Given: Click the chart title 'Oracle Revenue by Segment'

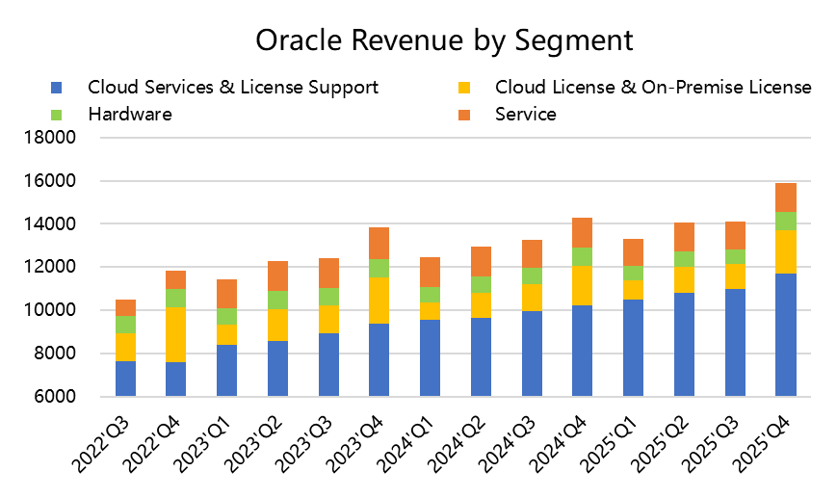Looking at the screenshot, I should tap(444, 40).
